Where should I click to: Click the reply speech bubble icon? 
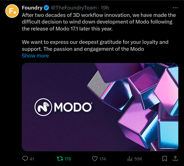[25, 159]
